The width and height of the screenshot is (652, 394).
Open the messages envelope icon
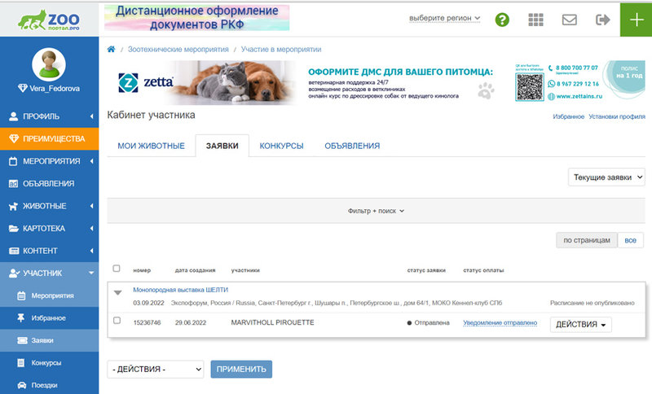click(570, 19)
